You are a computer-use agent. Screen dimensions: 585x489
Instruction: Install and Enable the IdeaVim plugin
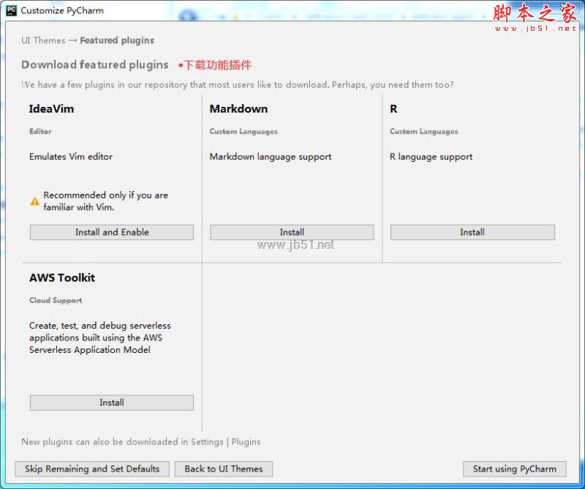pyautogui.click(x=112, y=232)
